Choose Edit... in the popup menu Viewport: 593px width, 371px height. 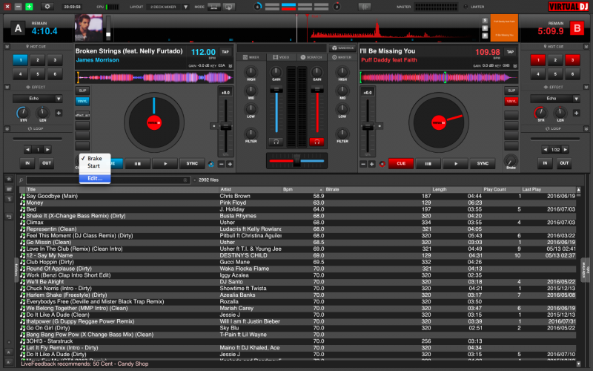tap(95, 178)
